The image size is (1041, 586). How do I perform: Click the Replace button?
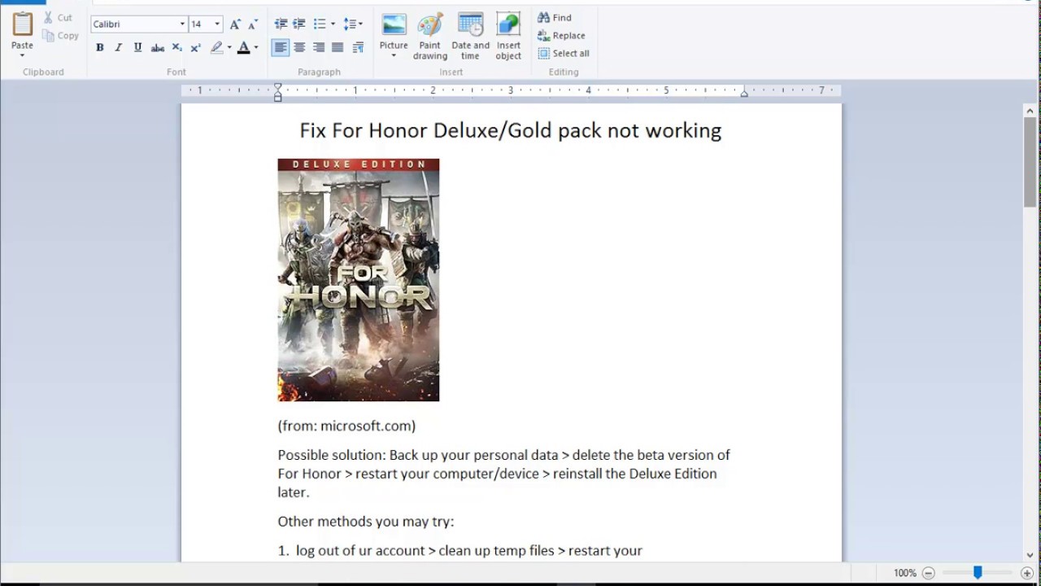pos(561,35)
